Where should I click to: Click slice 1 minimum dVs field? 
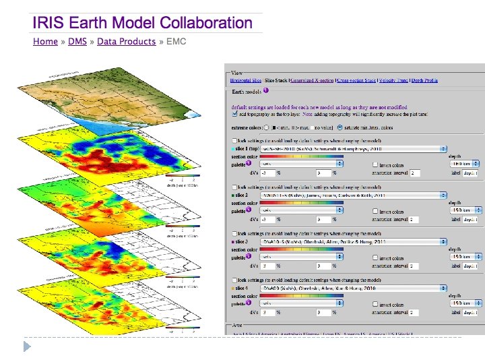tap(267, 173)
